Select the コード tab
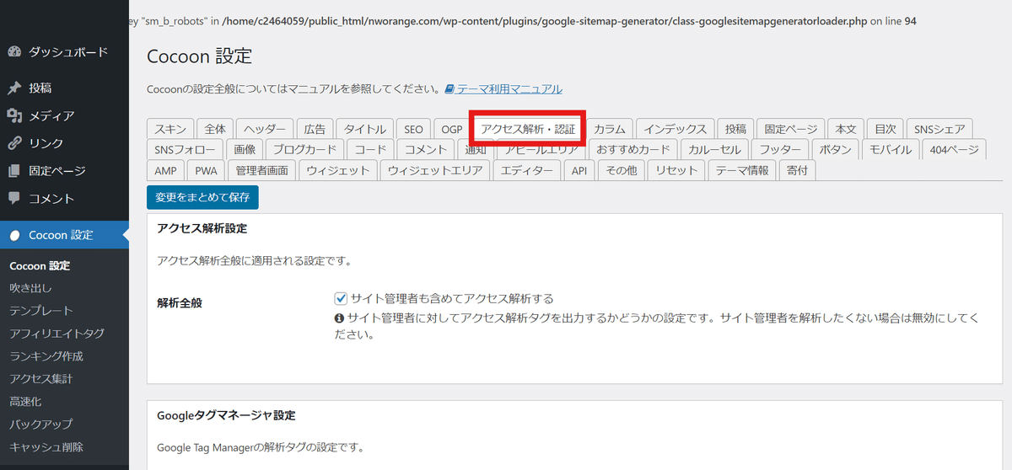This screenshot has height=470, width=1012. pos(370,150)
